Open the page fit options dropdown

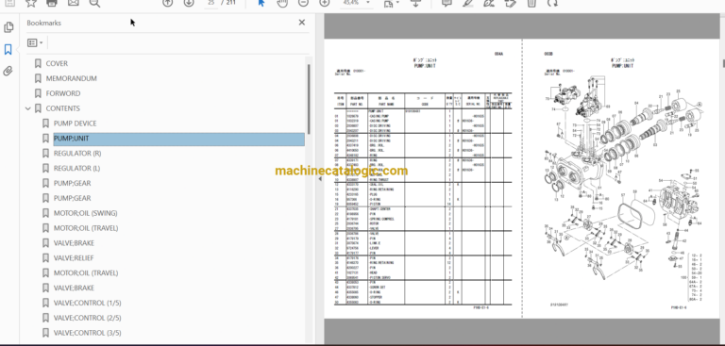(391, 3)
